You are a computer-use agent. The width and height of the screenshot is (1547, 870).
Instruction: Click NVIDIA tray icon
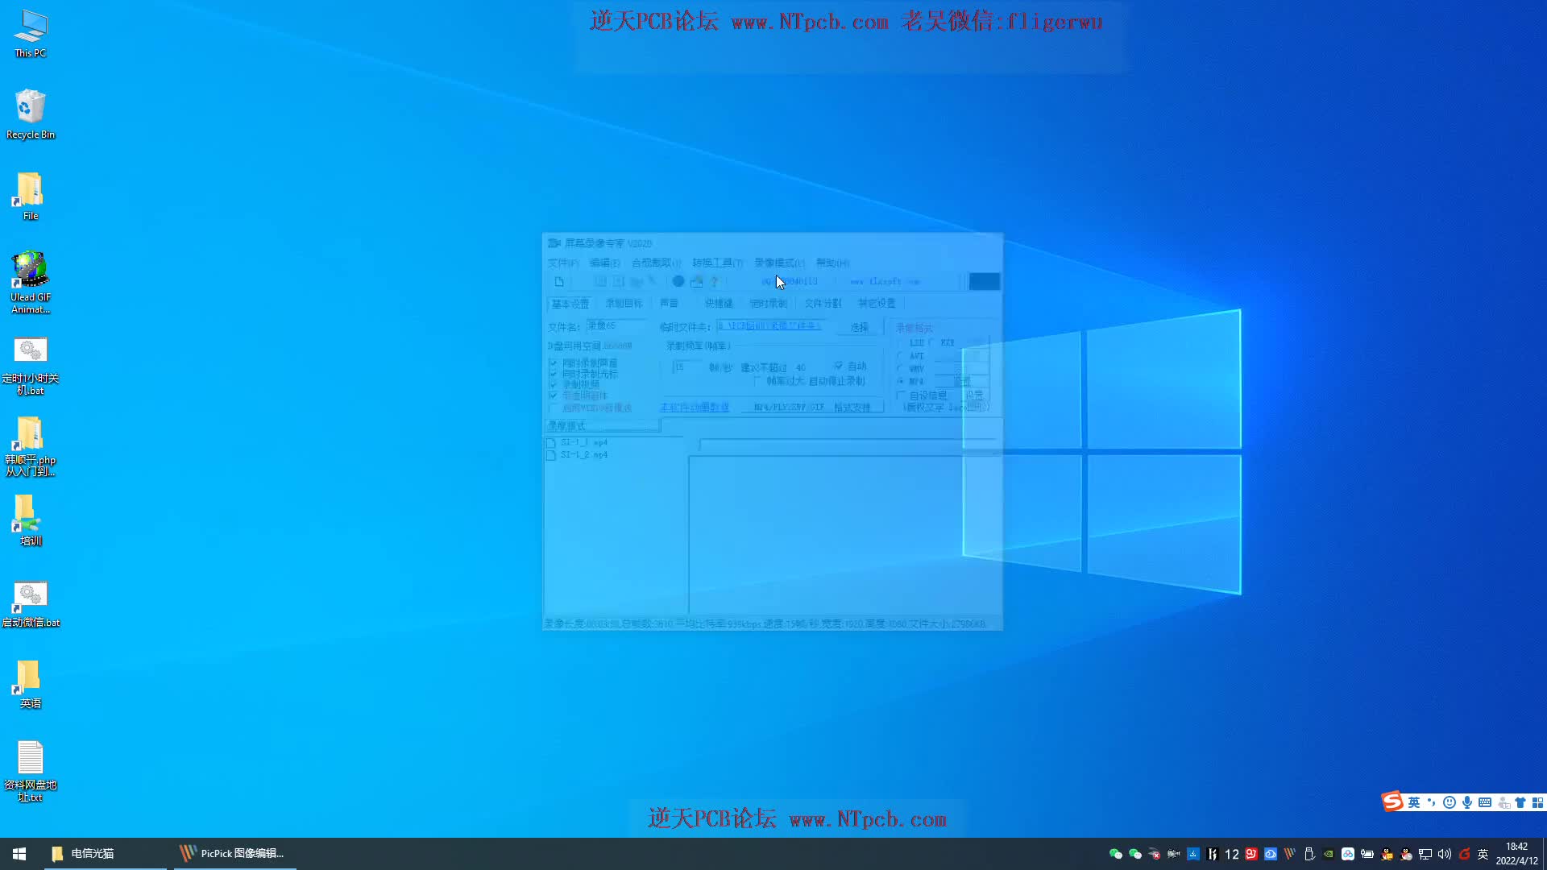tap(1329, 854)
